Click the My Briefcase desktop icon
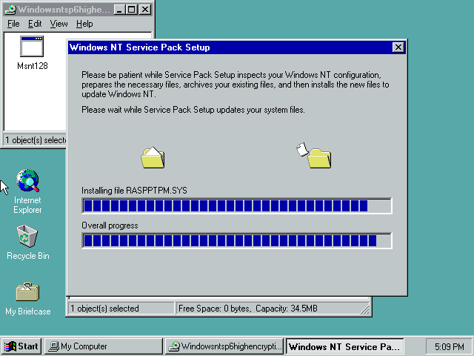The width and height of the screenshot is (474, 356). click(x=27, y=291)
